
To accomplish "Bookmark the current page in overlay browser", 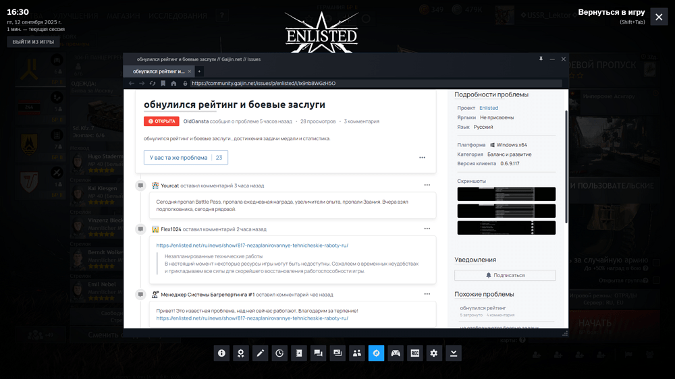I will coord(163,84).
